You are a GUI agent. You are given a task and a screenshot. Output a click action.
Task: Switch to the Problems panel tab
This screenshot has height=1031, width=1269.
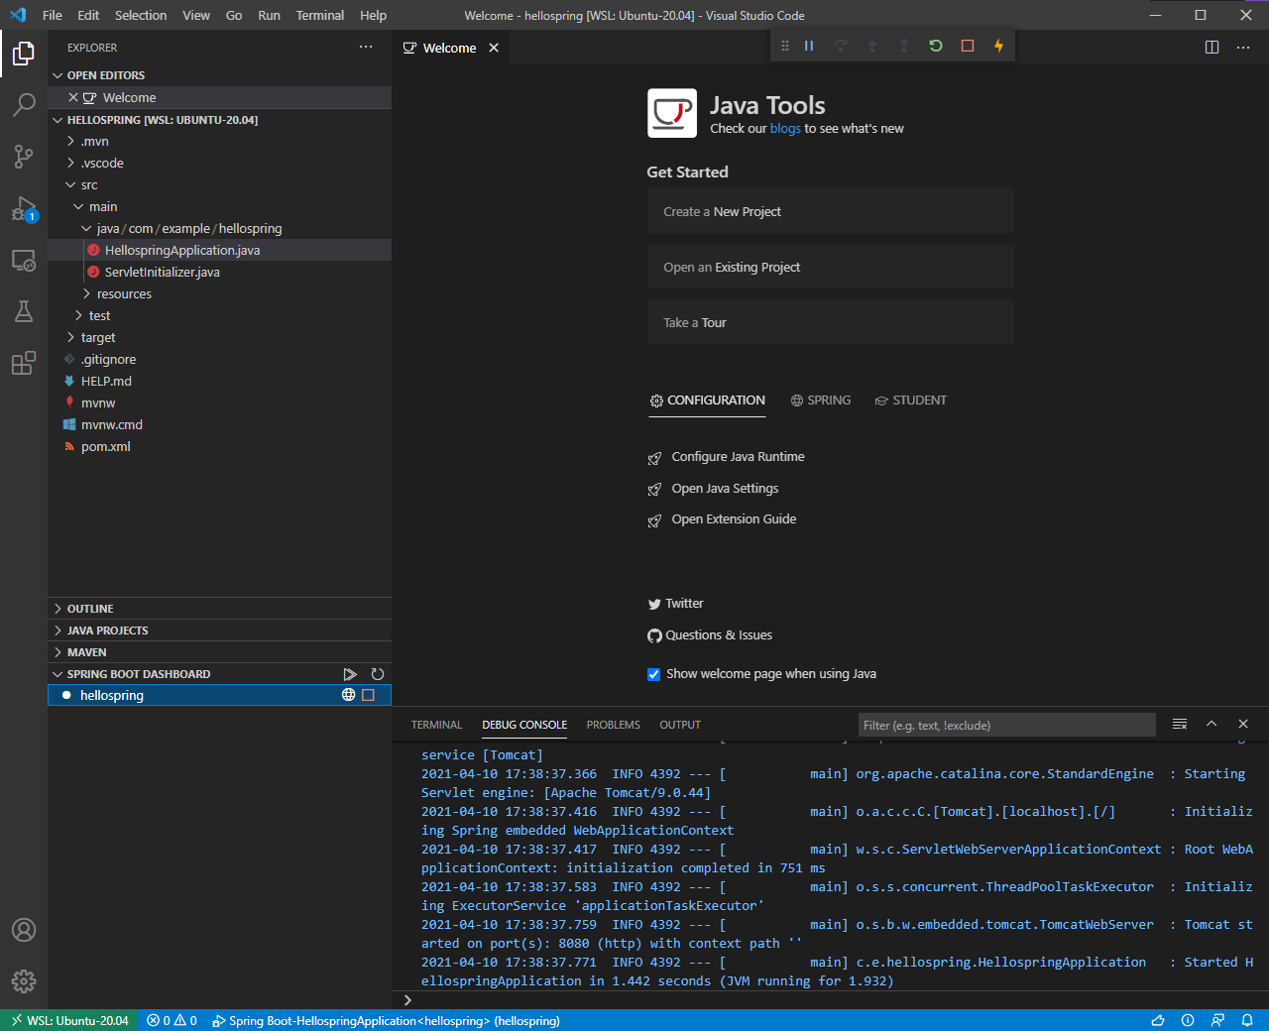coord(613,725)
